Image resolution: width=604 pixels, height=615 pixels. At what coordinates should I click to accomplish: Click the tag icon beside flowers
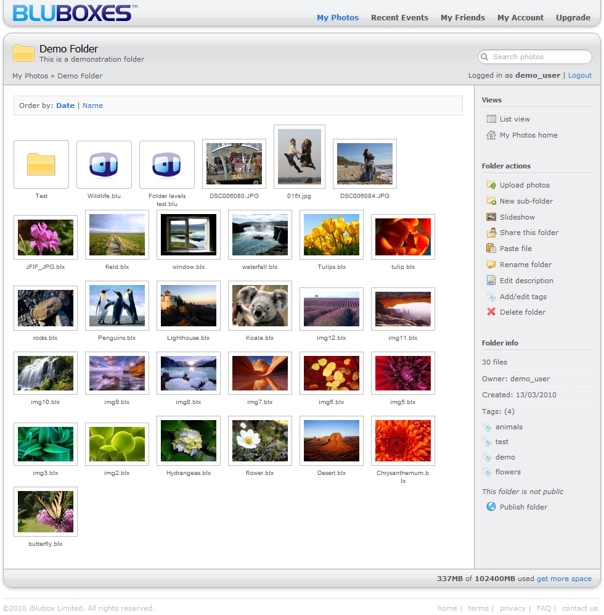(x=487, y=472)
